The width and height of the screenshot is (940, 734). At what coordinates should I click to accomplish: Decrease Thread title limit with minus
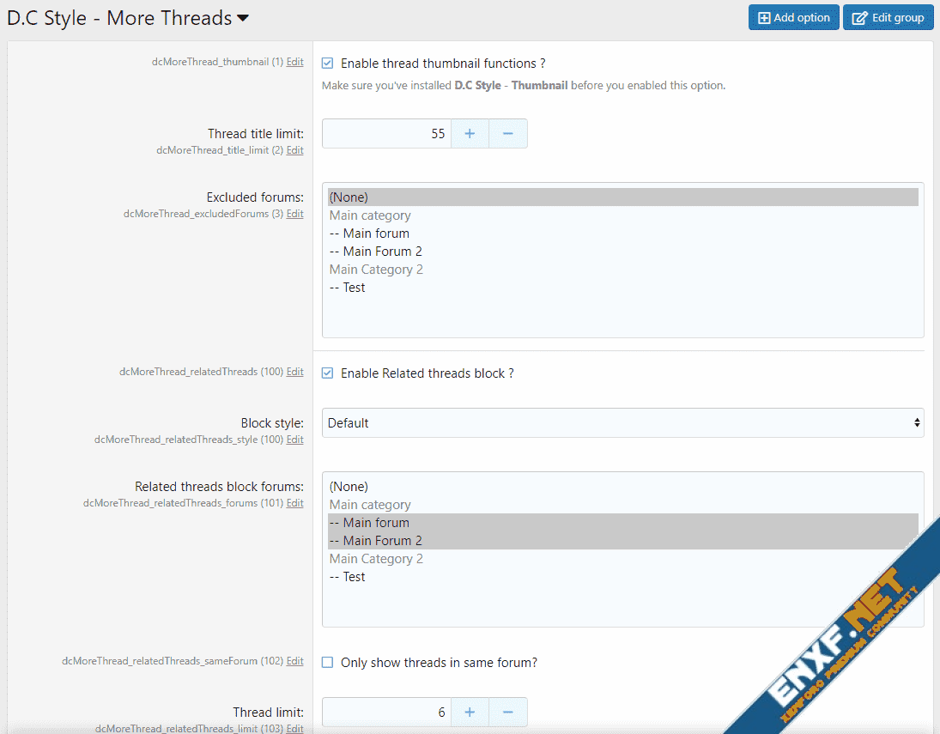(x=507, y=134)
